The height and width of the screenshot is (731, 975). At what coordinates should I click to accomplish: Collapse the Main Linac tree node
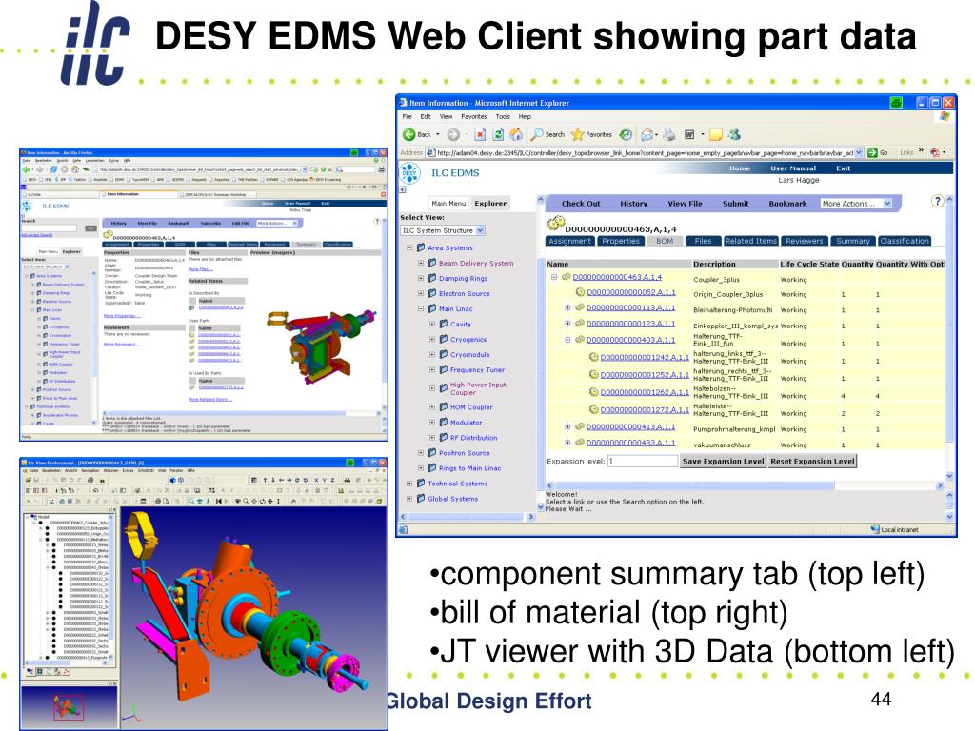click(421, 308)
